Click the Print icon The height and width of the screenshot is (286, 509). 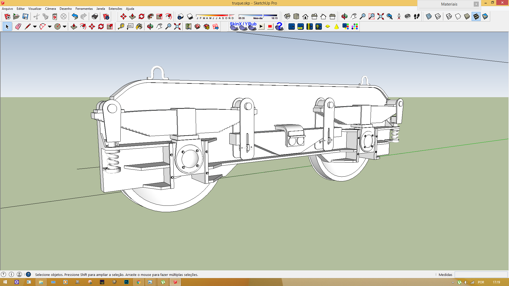point(95,16)
